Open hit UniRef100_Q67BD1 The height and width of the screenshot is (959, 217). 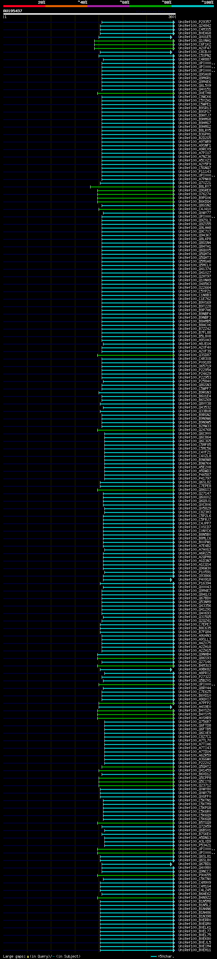coord(195,864)
